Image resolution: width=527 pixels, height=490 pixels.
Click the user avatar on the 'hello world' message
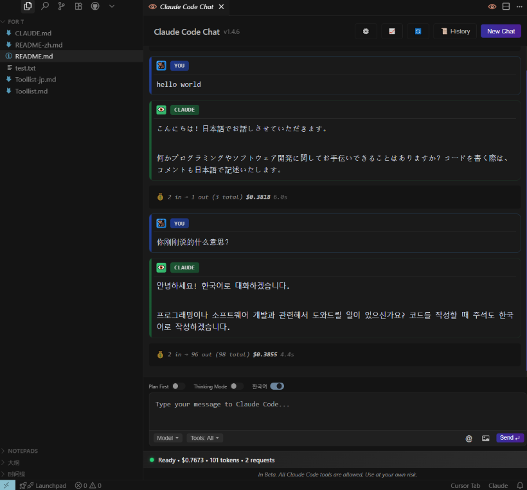click(x=161, y=66)
